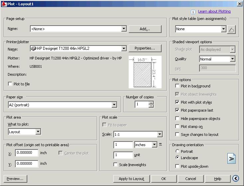Close the Plot dialog window
244x186 pixels.
point(239,4)
